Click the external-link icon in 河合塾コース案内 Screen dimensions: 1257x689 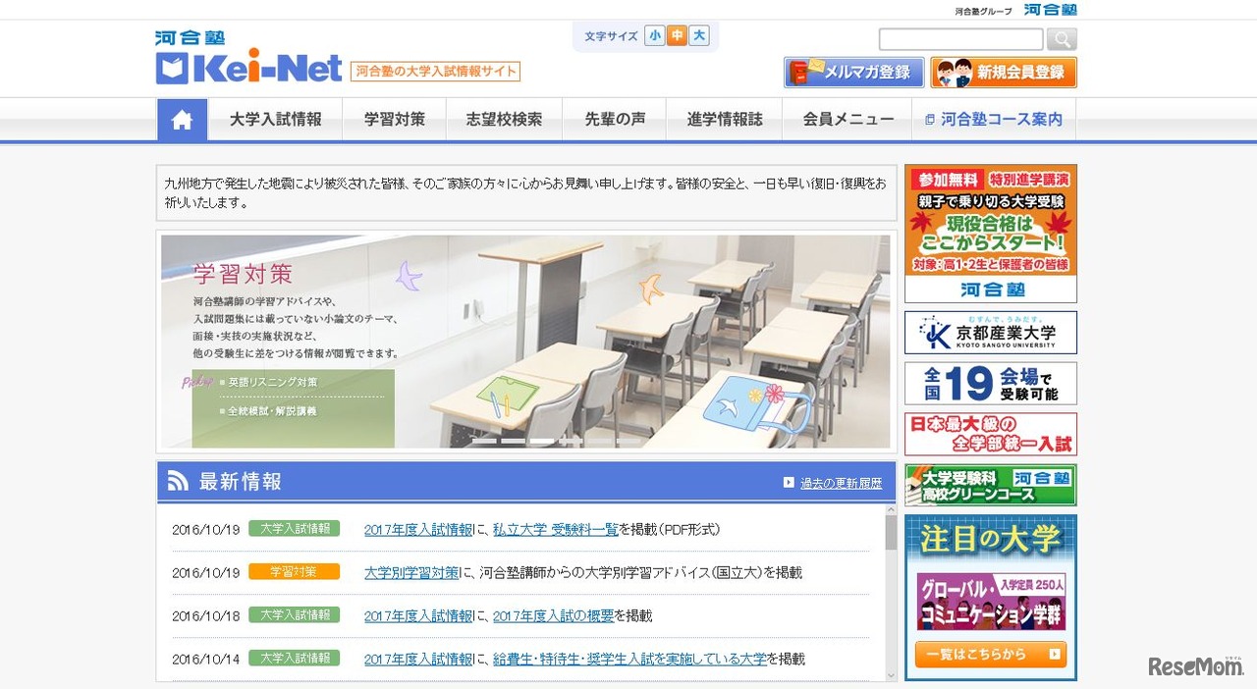[929, 120]
